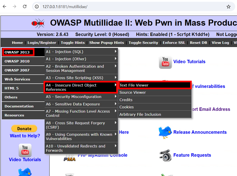
Task: Expand A9 - Using Components with Known Vulnerabilities
Action: [81, 136]
